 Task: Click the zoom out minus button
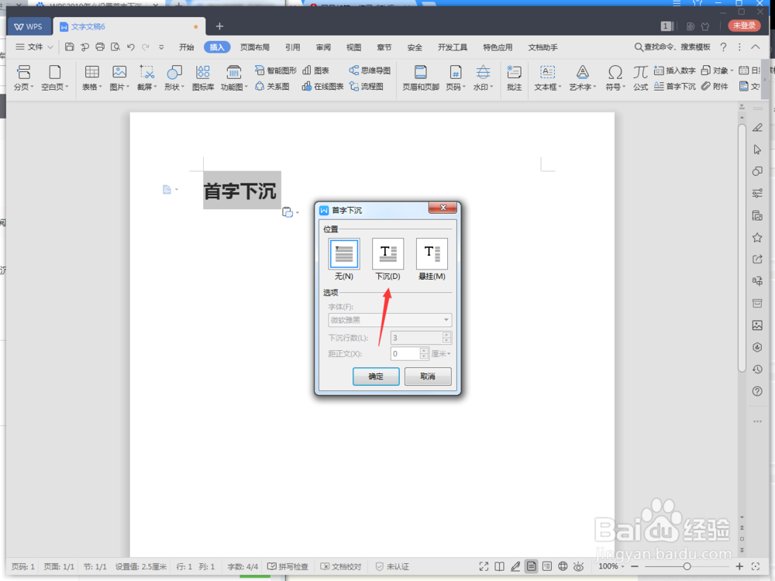(x=635, y=567)
